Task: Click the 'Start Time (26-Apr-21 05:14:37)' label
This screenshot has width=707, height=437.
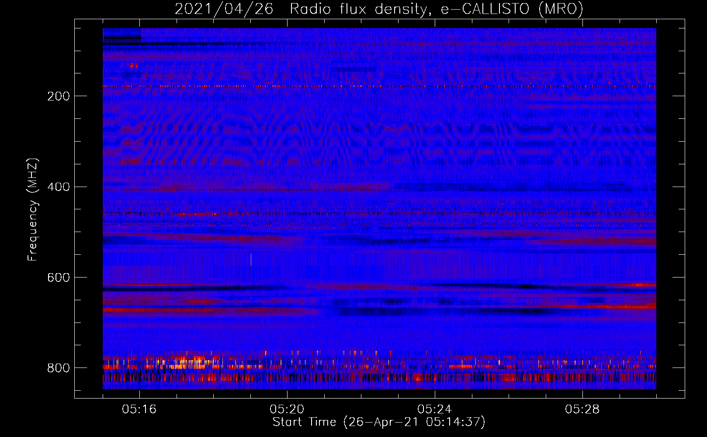Action: tap(379, 422)
